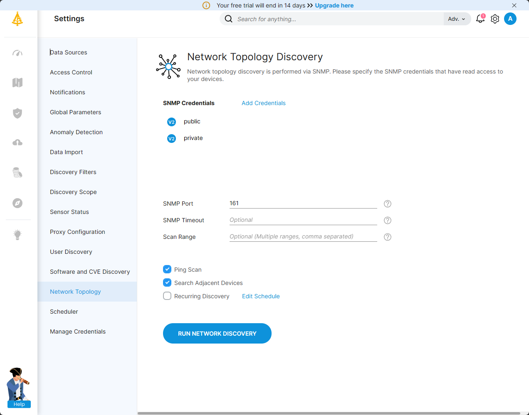
Task: Open the notifications bell
Action: pos(480,19)
